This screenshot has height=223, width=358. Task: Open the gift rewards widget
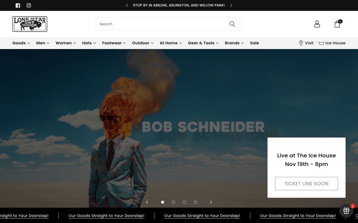[x=347, y=211]
